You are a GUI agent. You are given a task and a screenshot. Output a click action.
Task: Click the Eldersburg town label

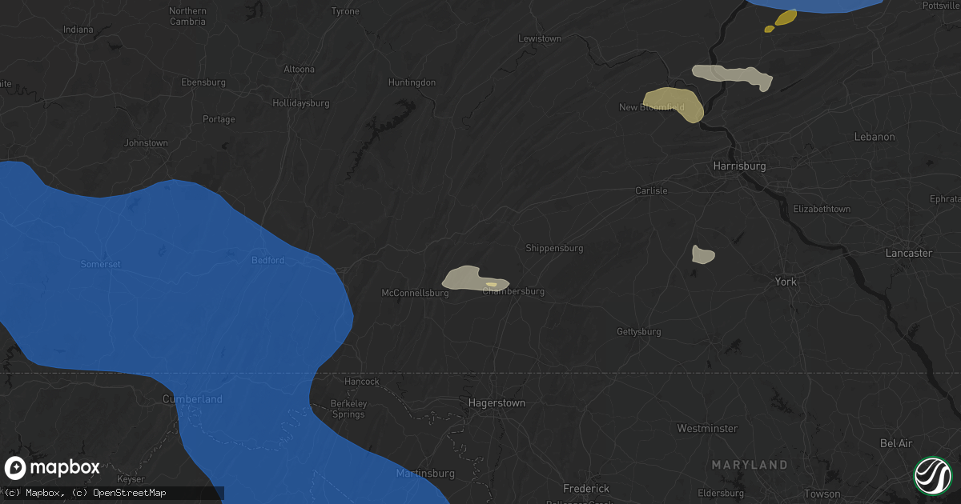pos(722,493)
